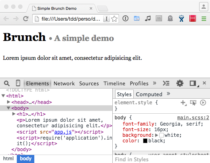The image size is (210, 163).
Task: Open the 1Password extension icon
Action: 125,19
